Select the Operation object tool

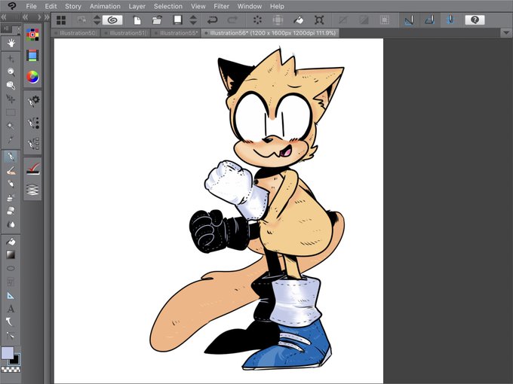coord(11,86)
